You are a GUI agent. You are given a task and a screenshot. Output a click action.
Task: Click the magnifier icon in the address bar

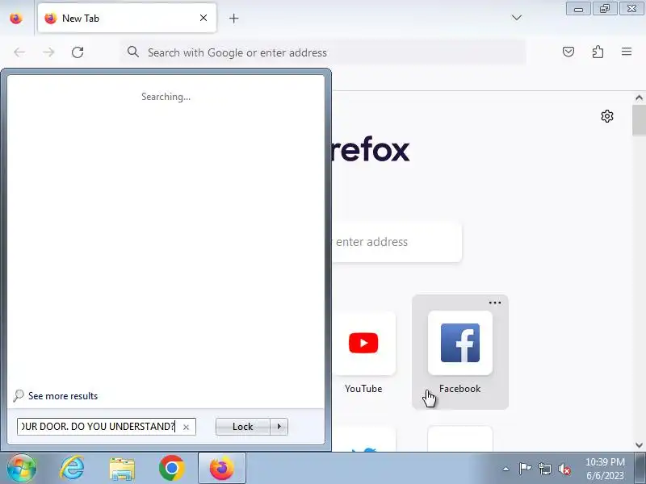click(132, 52)
